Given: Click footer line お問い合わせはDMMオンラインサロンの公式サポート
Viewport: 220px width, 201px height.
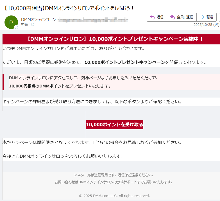Looking at the screenshot, I should point(114,182).
